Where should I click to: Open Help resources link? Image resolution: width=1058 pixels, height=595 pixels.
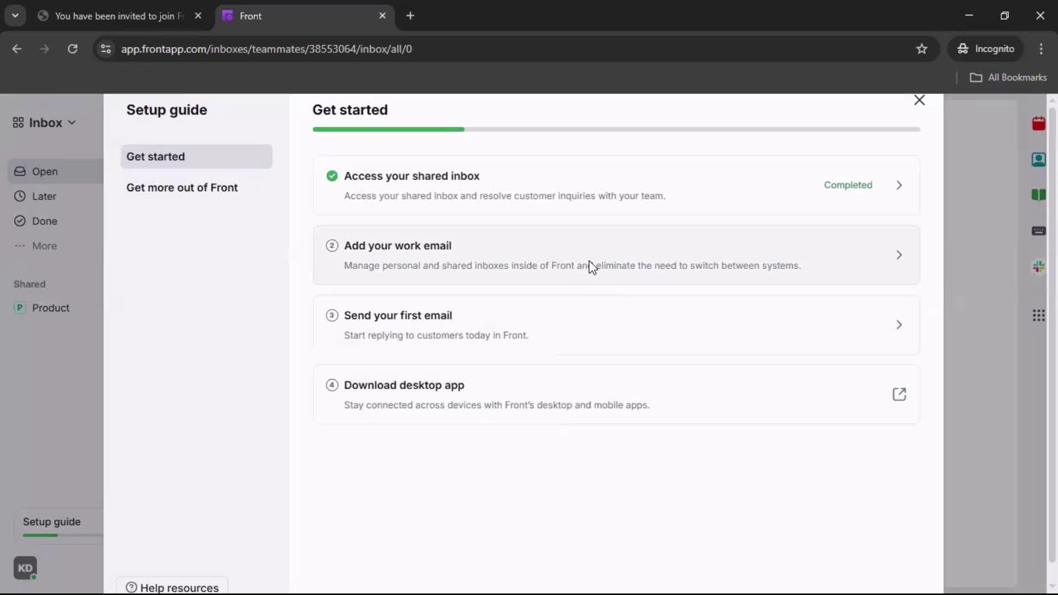tap(172, 587)
